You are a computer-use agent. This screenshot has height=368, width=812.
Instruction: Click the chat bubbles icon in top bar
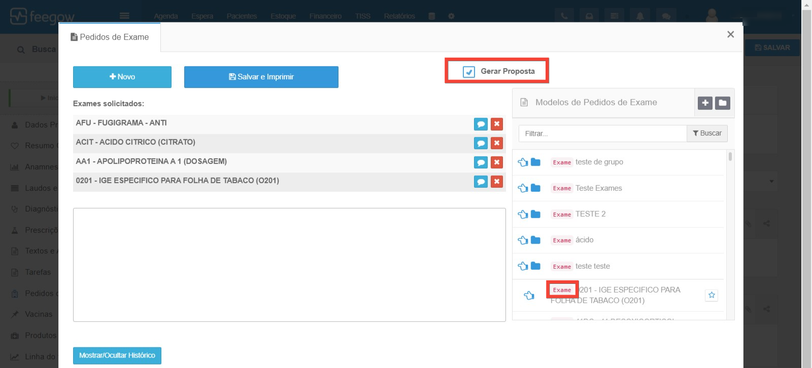[666, 16]
